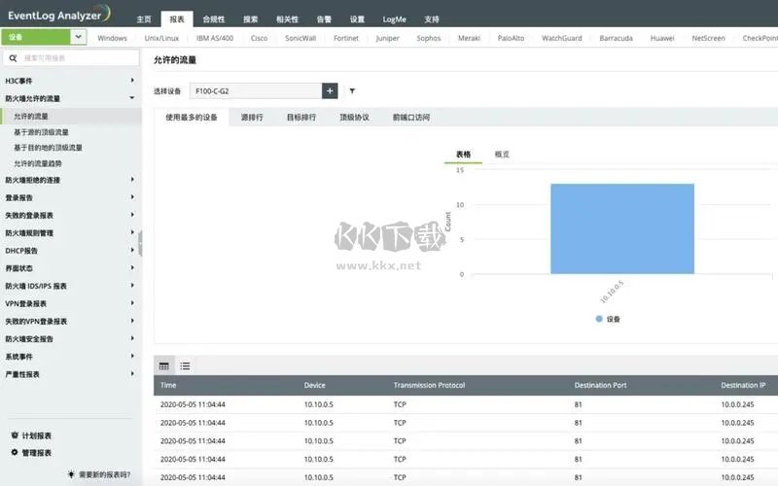Switch to the 目标排行 tab
Viewport: 778px width, 486px height.
[301, 118]
